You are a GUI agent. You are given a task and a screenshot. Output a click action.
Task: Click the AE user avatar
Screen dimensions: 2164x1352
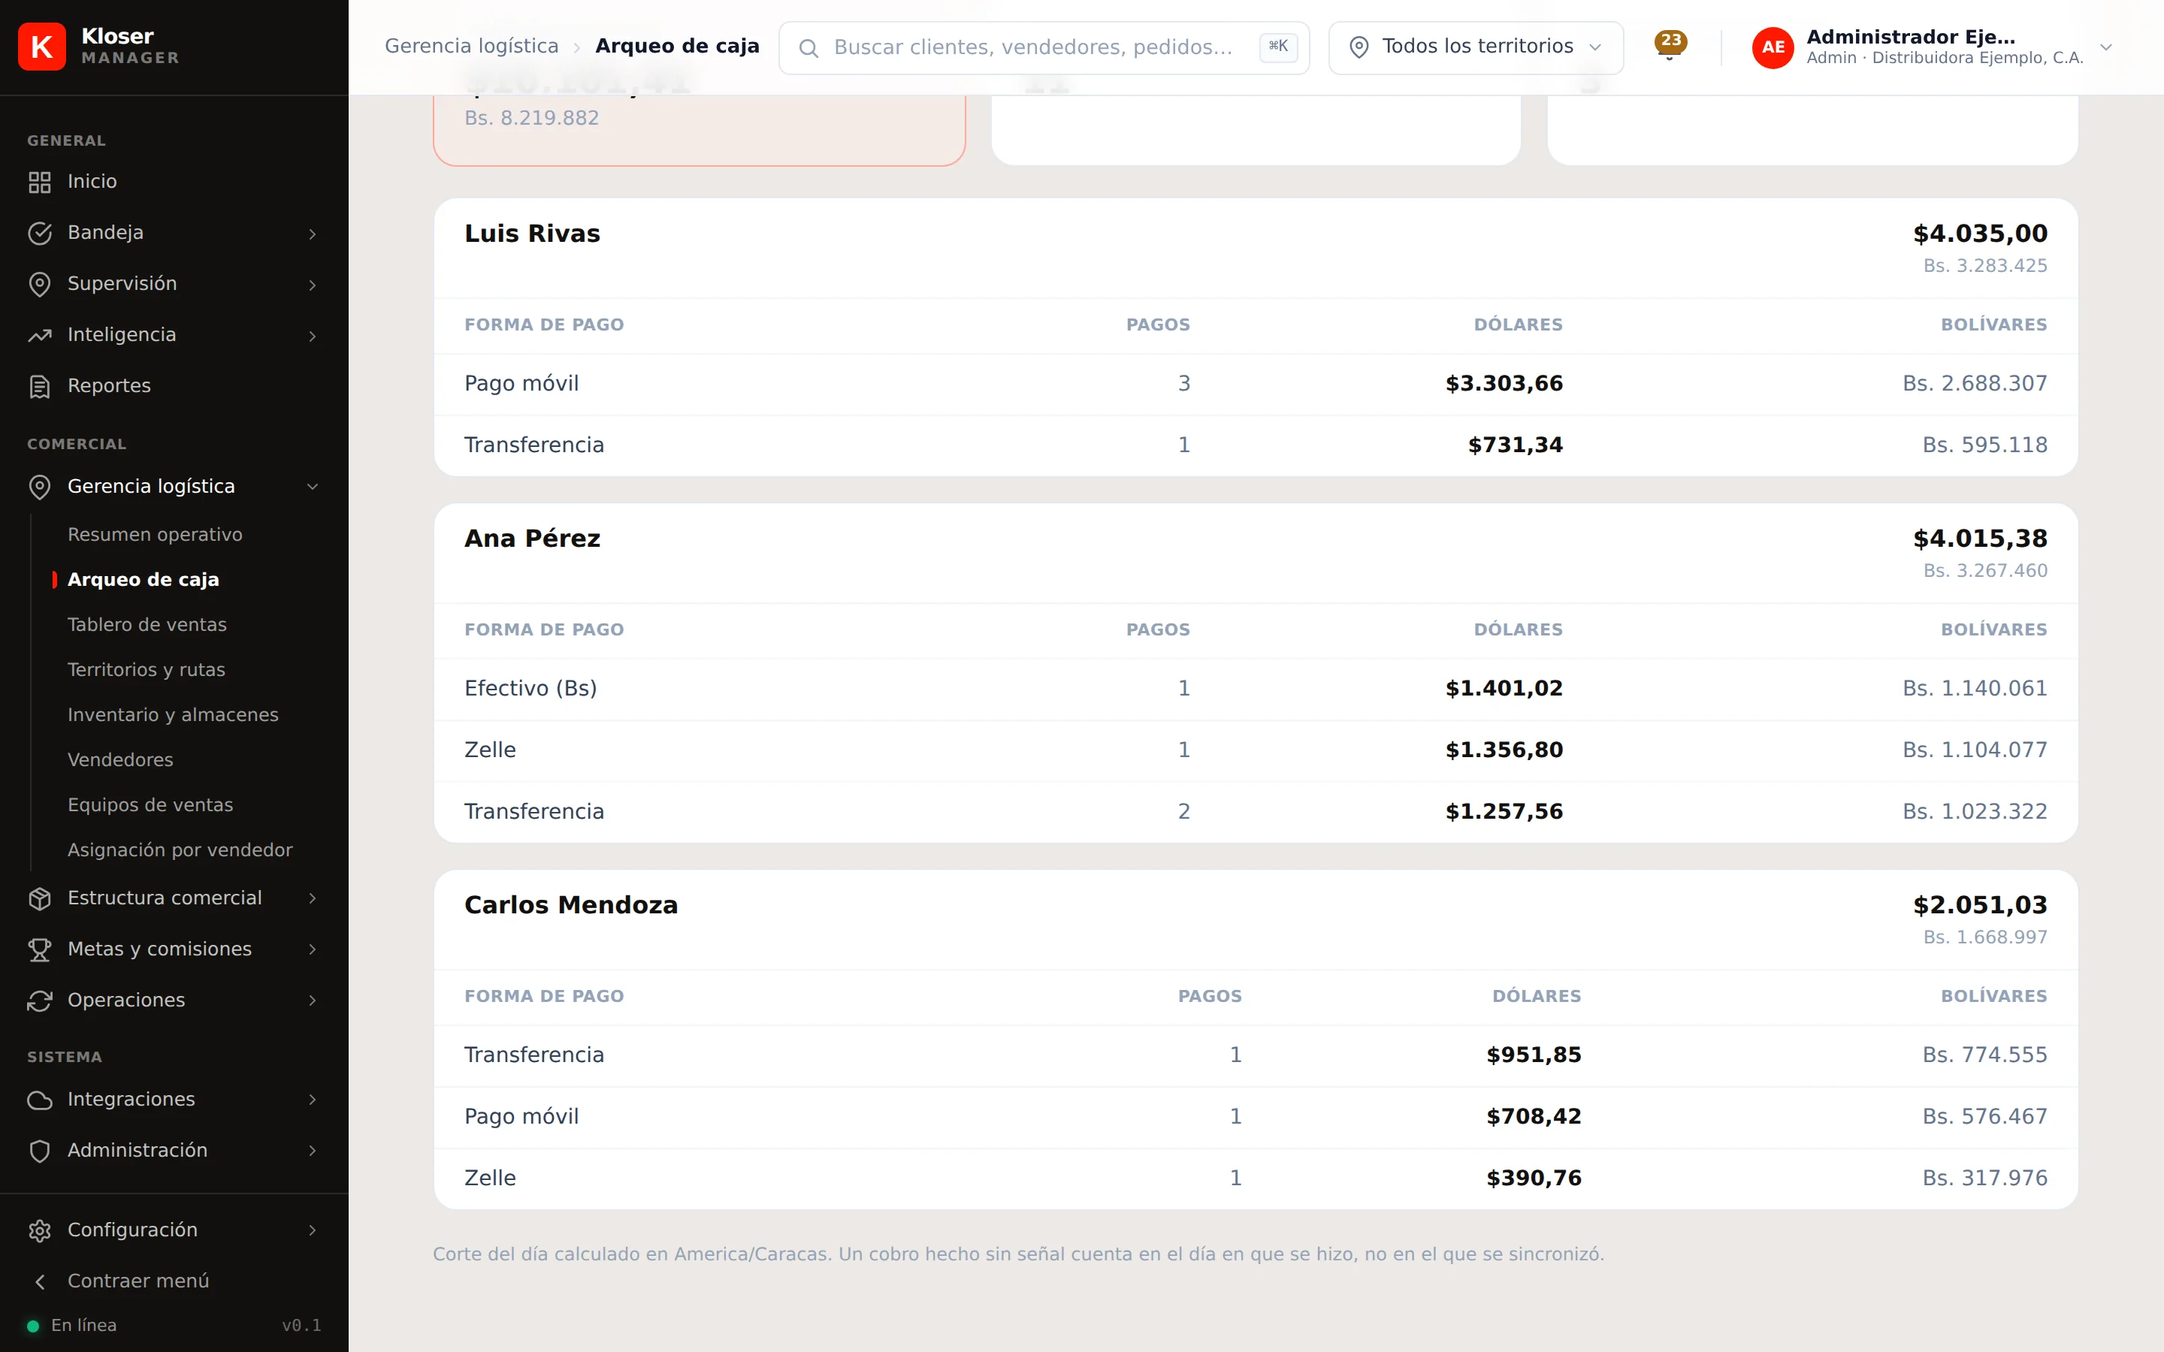tap(1773, 47)
